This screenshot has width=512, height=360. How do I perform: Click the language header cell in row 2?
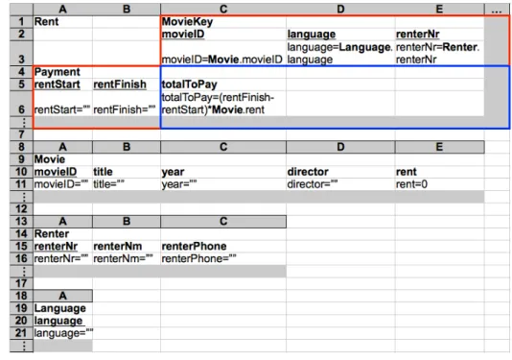point(340,35)
